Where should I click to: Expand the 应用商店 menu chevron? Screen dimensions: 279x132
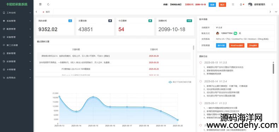30,77
